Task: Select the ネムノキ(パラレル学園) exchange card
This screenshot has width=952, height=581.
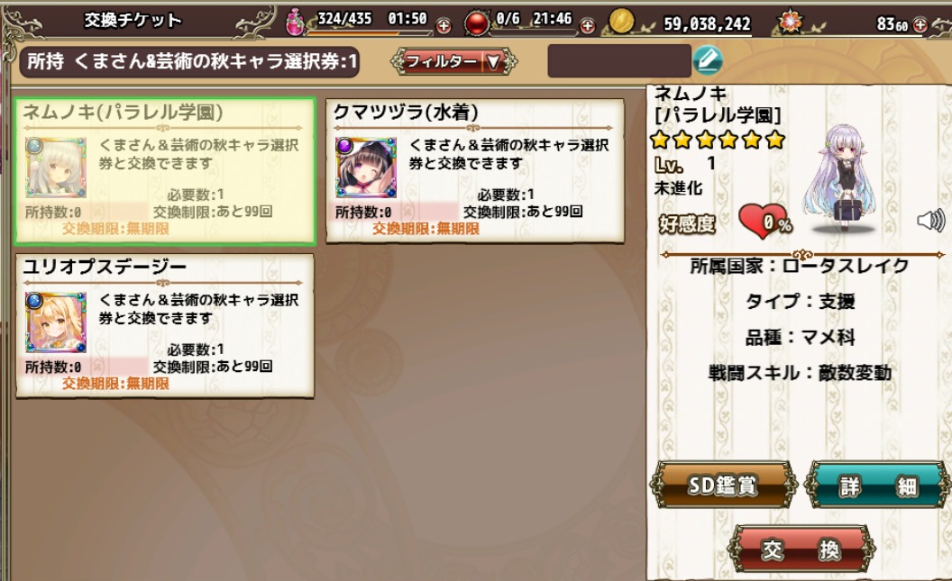Action: (165, 171)
